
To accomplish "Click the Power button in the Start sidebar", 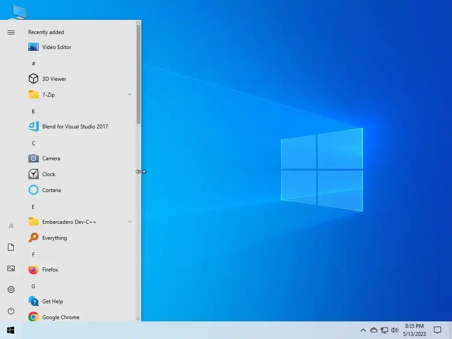I will coord(11,311).
